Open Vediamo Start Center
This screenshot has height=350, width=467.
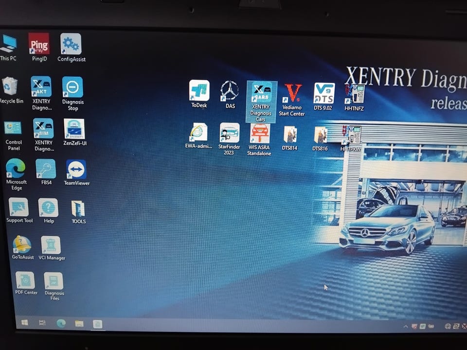(291, 100)
